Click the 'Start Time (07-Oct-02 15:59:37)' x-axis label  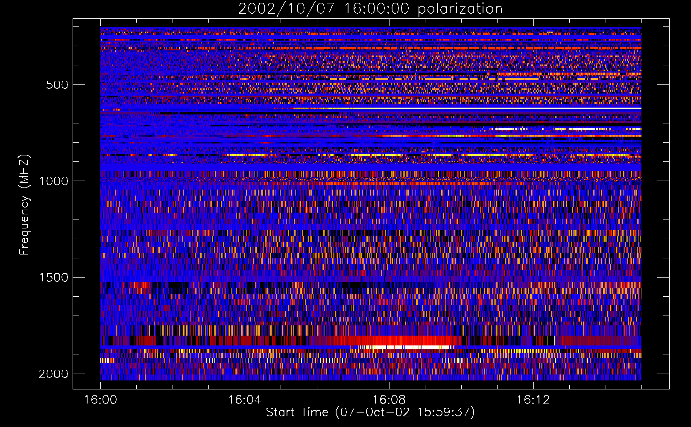[370, 412]
